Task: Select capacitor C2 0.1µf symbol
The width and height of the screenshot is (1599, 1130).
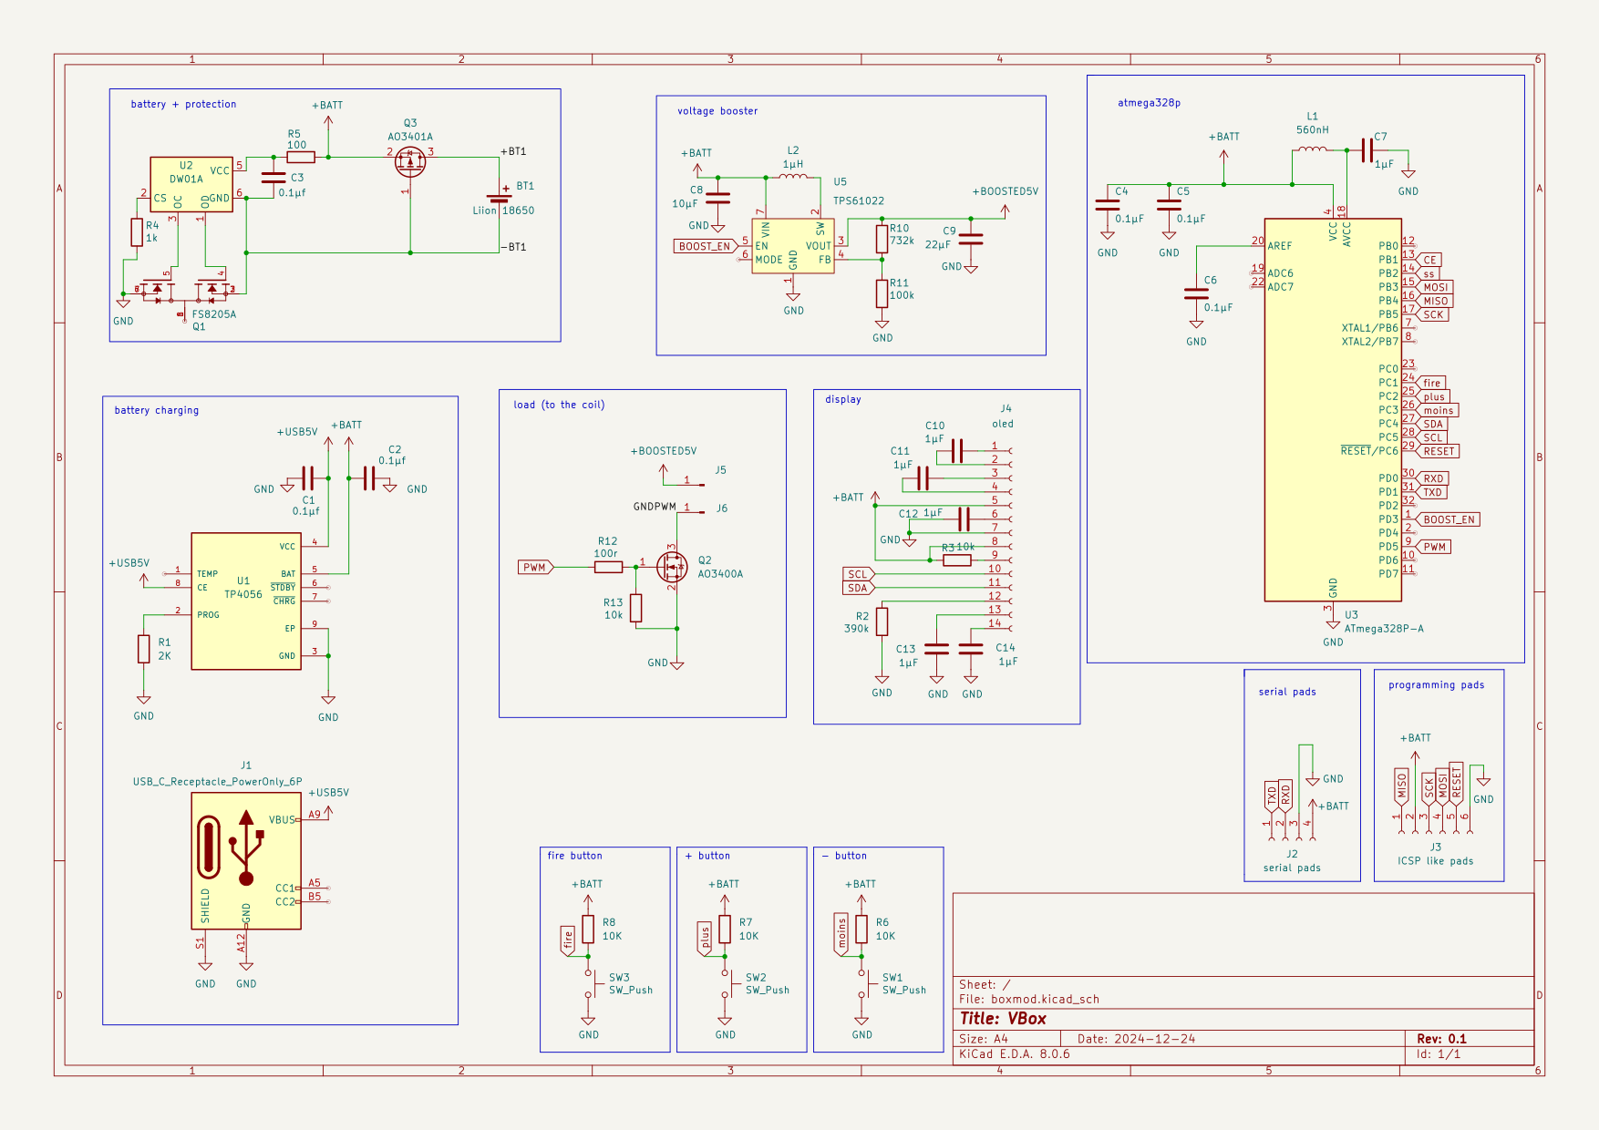Action: tap(369, 478)
